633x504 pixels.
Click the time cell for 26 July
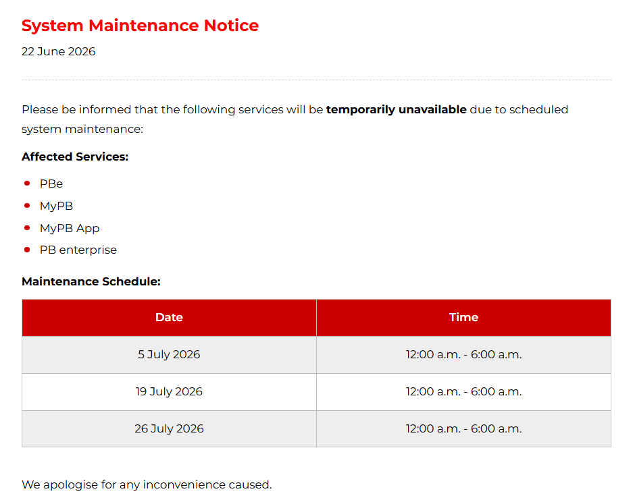pos(464,428)
